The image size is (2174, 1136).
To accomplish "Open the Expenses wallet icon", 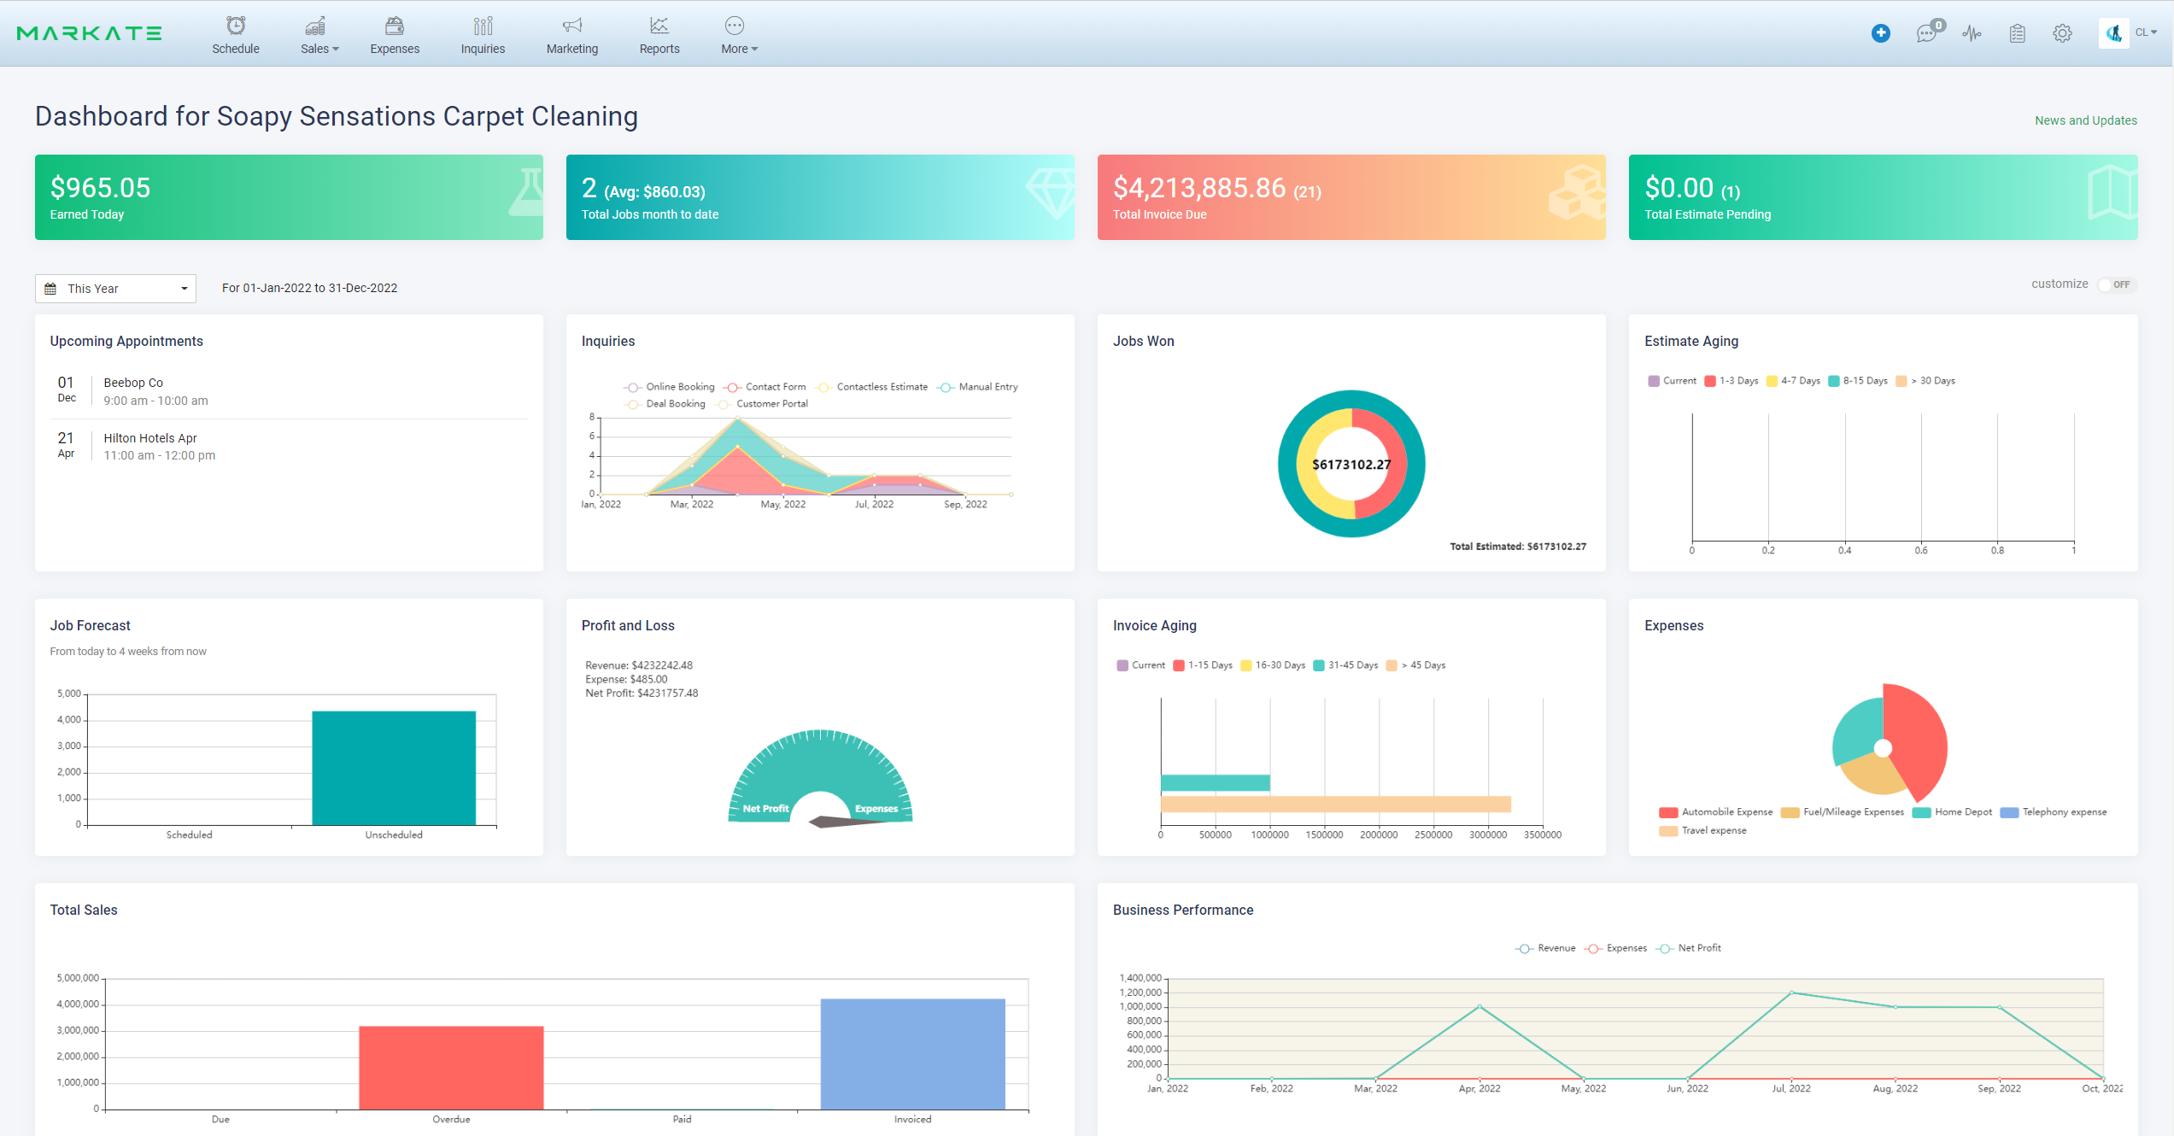I will 394,26.
